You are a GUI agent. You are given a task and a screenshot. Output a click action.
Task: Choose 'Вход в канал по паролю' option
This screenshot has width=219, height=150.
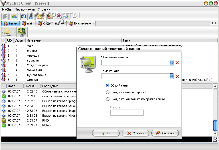point(108,92)
